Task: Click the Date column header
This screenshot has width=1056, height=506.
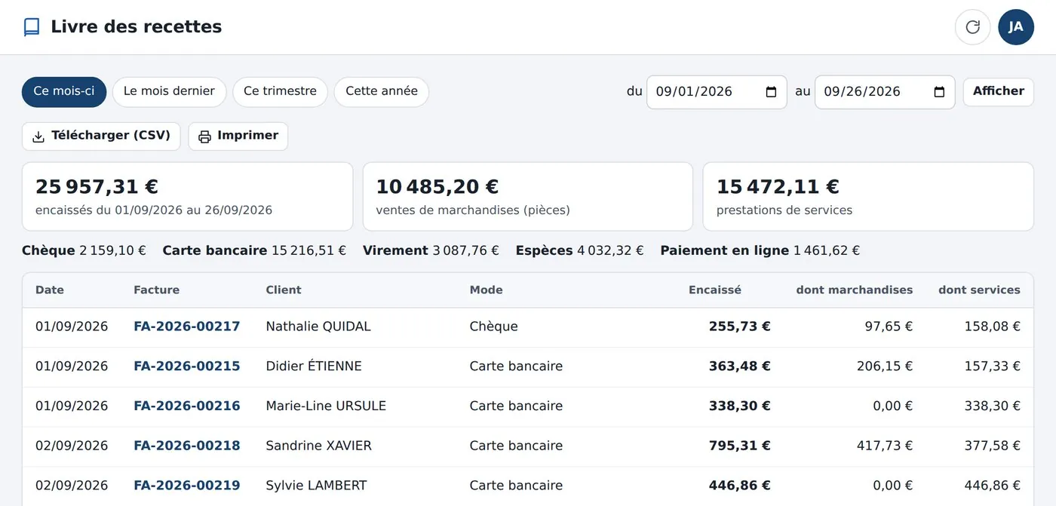Action: 50,290
